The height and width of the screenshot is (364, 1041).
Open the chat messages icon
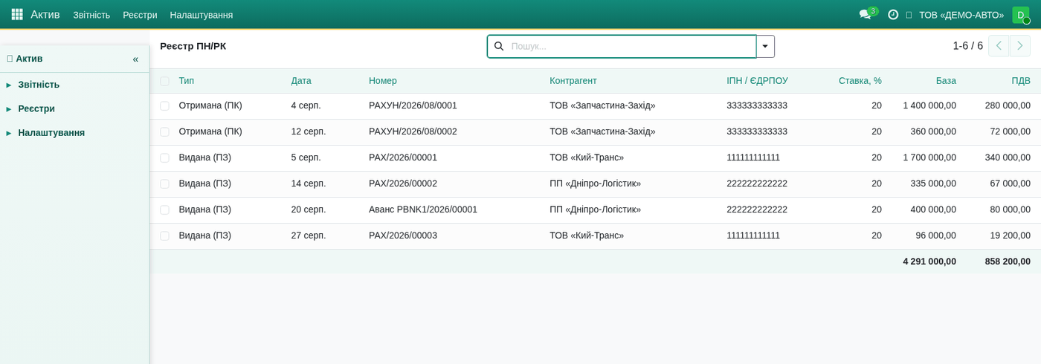866,14
